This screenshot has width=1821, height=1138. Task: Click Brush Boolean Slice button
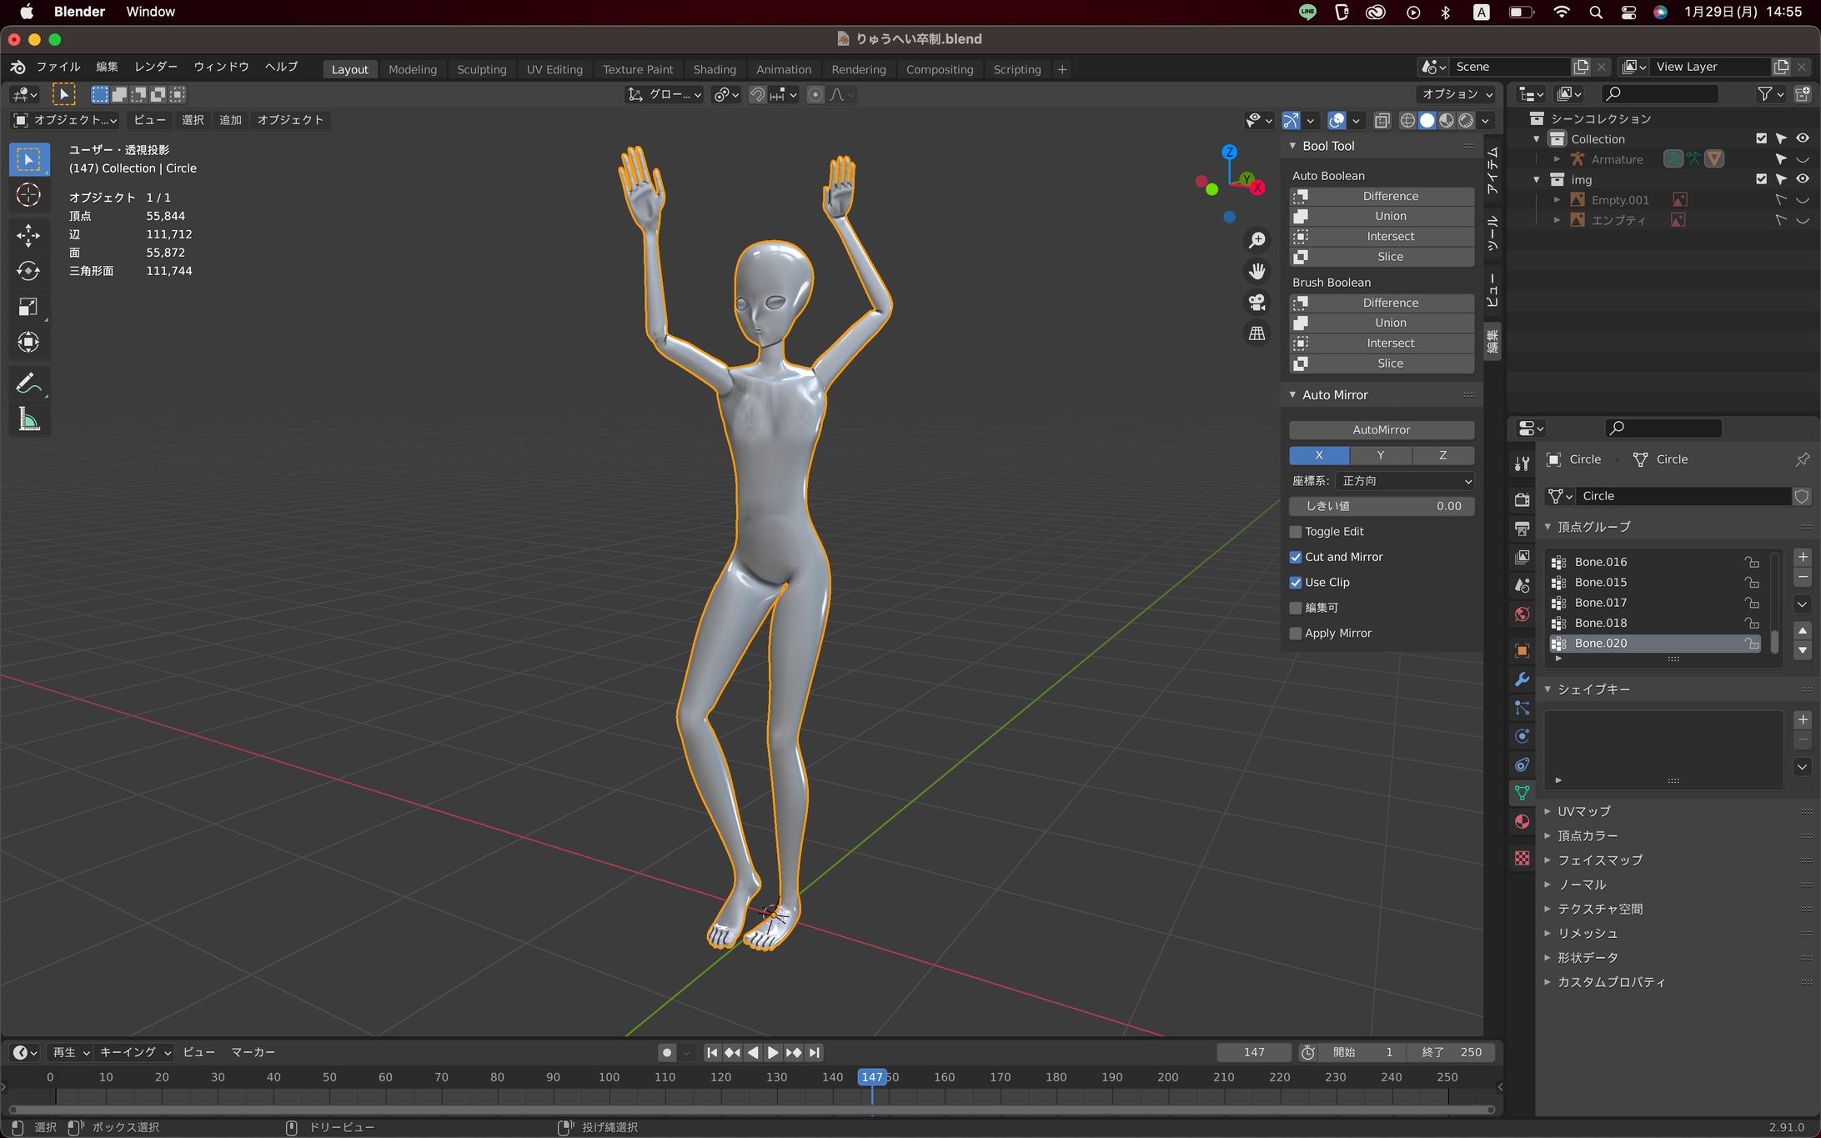point(1382,363)
